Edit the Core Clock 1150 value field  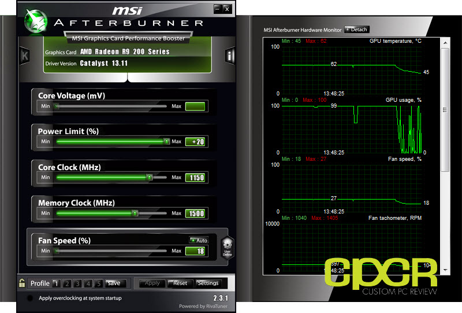pyautogui.click(x=195, y=178)
